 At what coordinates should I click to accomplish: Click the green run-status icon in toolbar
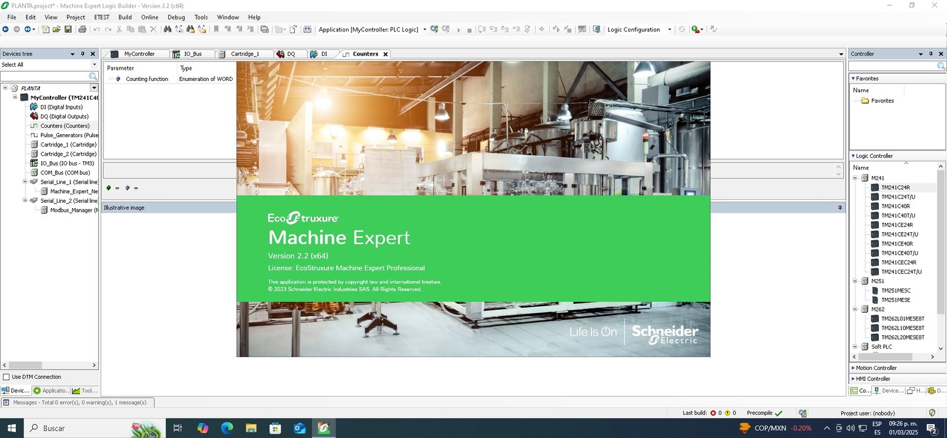695,29
